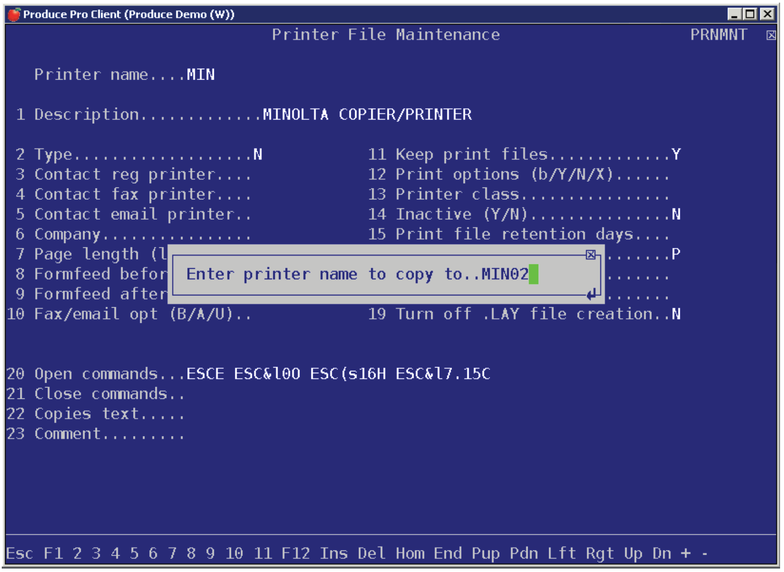Click the plus key in bottom bar
This screenshot has height=572, width=784.
686,553
